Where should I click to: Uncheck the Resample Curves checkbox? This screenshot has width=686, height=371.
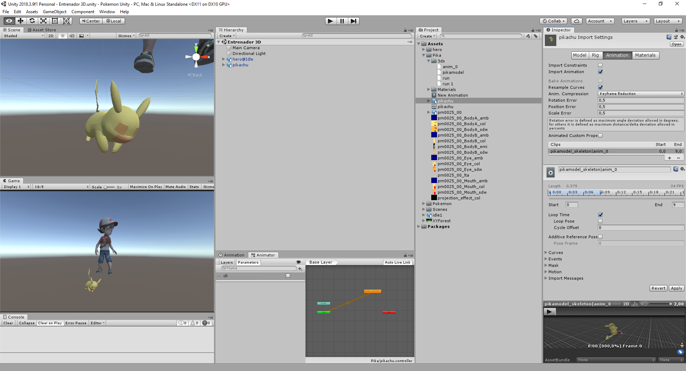pos(600,87)
